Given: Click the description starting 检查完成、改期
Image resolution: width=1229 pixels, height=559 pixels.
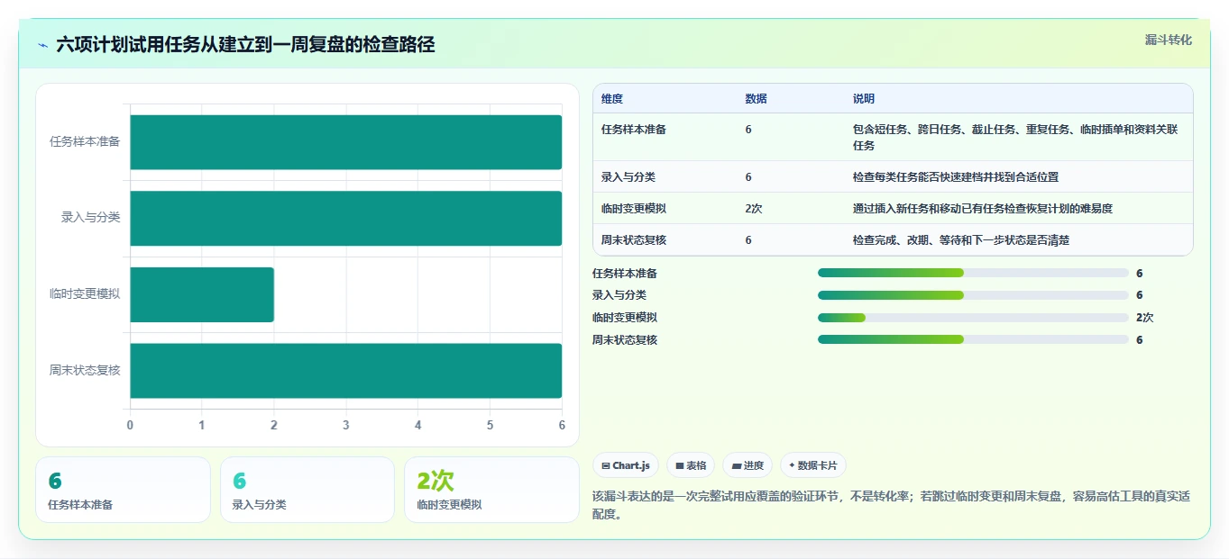Looking at the screenshot, I should [961, 240].
